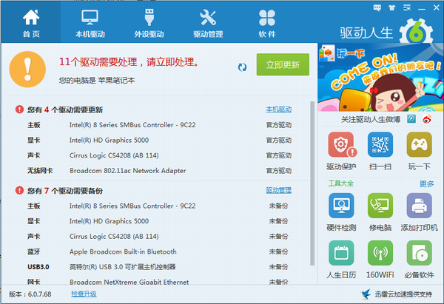Screen dimensions: 444x304
Task: Open the 本机驱动 link
Action: point(279,109)
